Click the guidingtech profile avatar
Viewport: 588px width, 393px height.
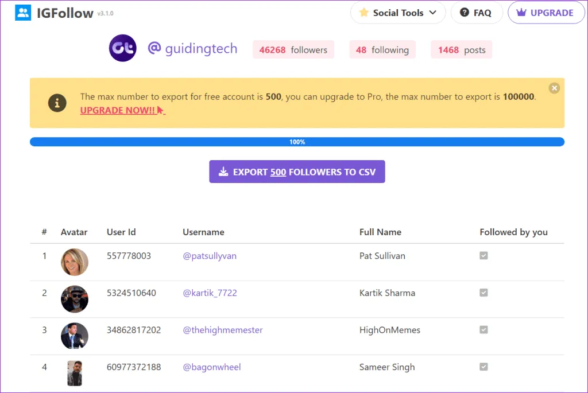[x=122, y=49]
